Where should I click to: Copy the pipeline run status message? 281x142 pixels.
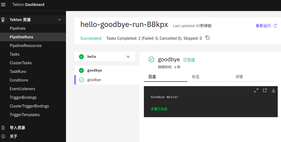(x=207, y=38)
